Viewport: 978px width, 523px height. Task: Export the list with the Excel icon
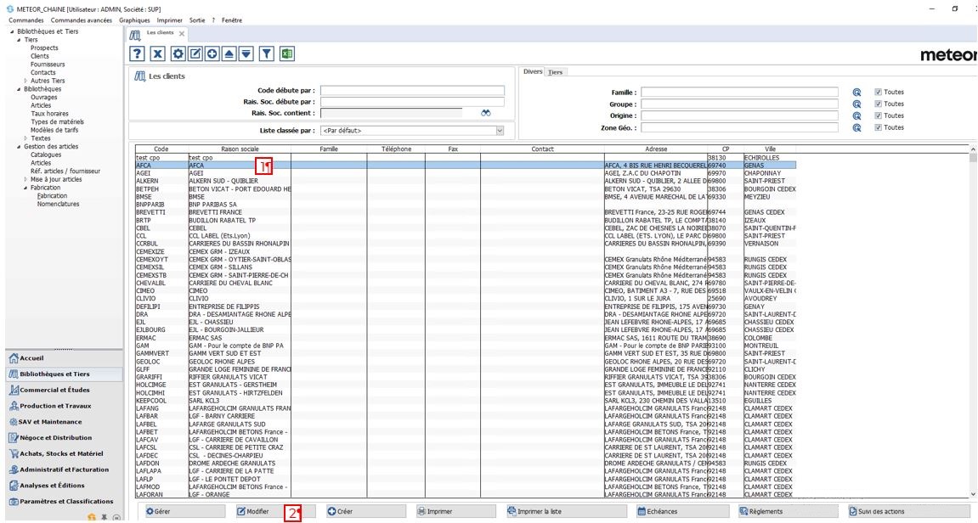click(x=286, y=53)
